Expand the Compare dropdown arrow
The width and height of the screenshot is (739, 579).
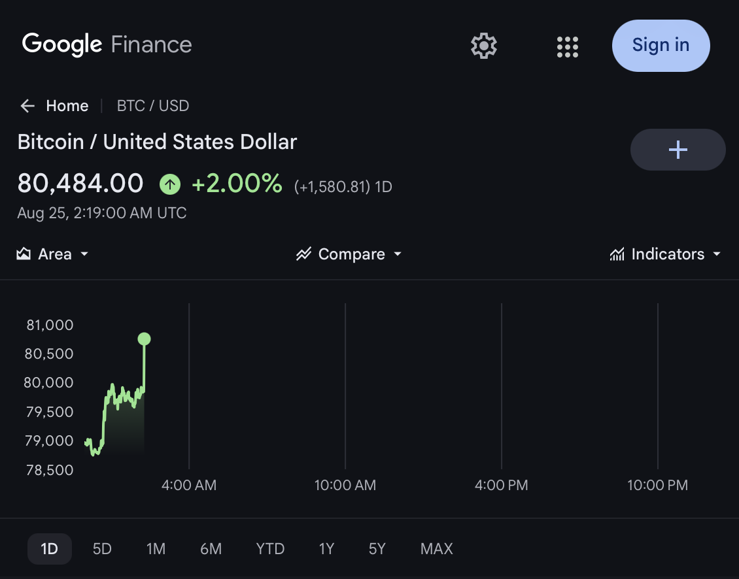pos(398,254)
